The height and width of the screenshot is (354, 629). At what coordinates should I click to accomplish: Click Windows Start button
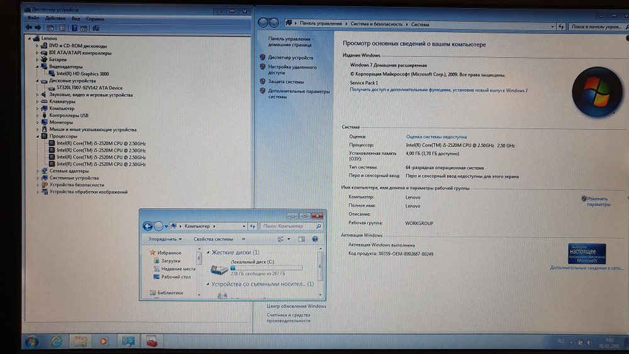pos(31,341)
